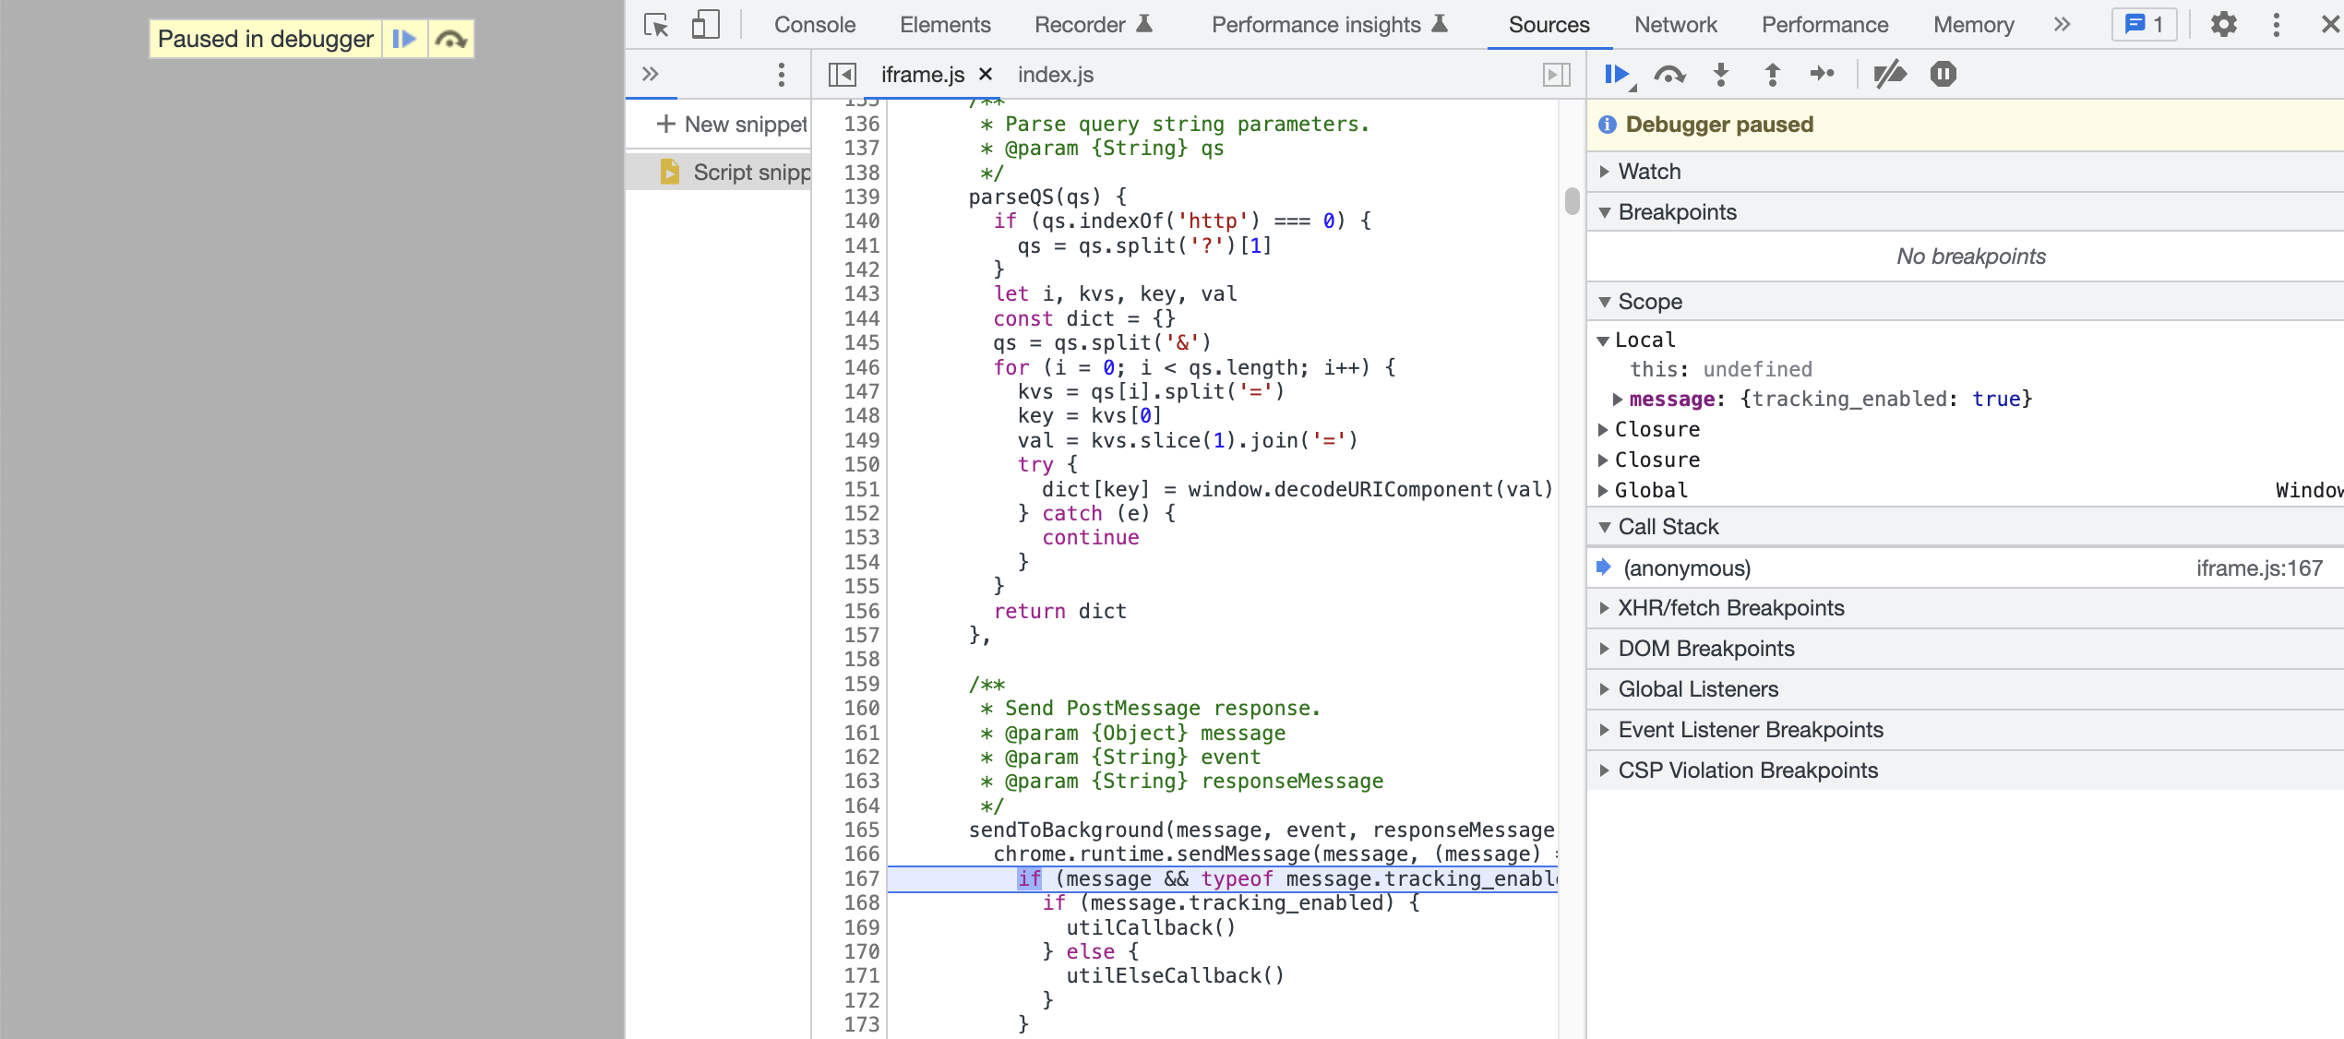2344x1039 pixels.
Task: Open the issues counter badge
Action: pyautogui.click(x=2144, y=25)
